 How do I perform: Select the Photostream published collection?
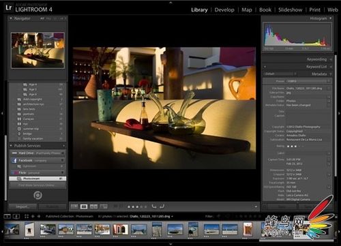pos(38,179)
